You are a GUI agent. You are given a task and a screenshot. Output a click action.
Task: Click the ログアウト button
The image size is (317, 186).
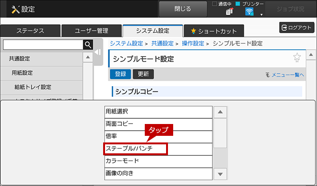tap(297, 27)
